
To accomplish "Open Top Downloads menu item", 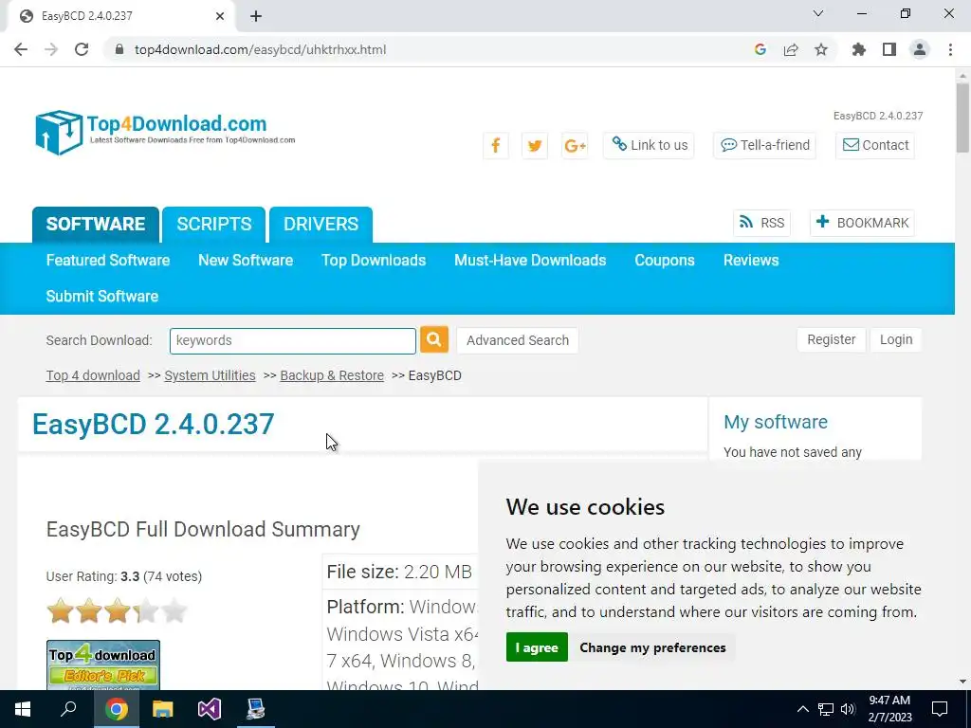I will click(374, 260).
